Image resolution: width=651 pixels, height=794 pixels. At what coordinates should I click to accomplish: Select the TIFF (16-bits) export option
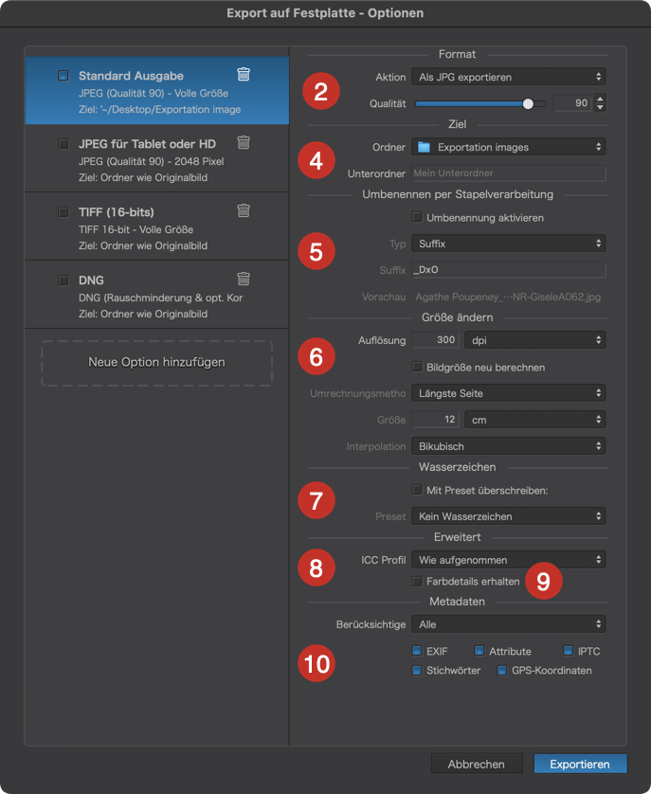pyautogui.click(x=156, y=226)
